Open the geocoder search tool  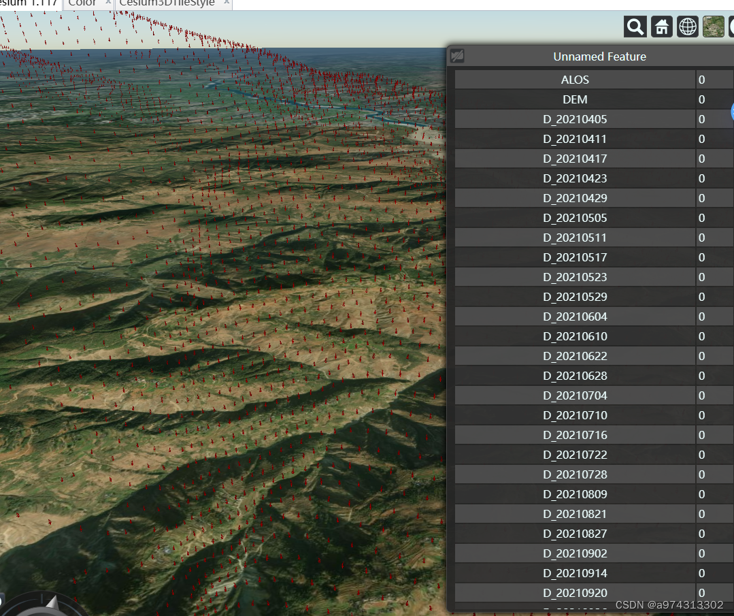(x=635, y=27)
